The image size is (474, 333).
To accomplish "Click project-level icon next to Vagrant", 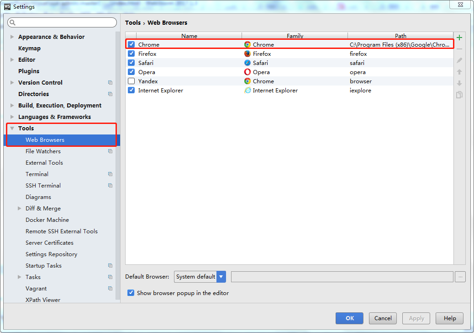I will 111,289.
